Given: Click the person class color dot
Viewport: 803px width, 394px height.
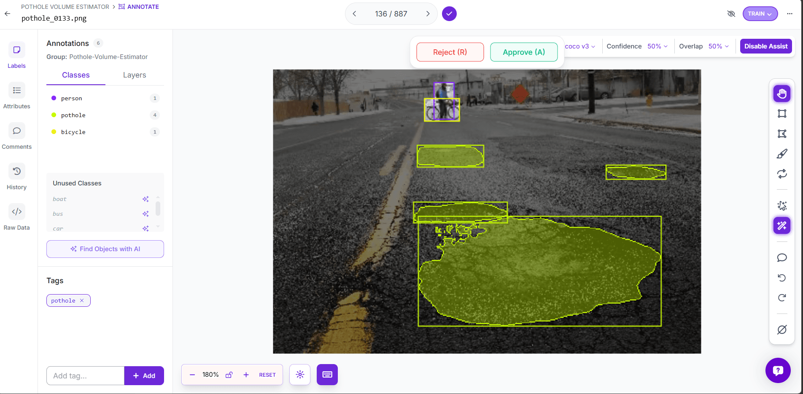Looking at the screenshot, I should pyautogui.click(x=54, y=98).
